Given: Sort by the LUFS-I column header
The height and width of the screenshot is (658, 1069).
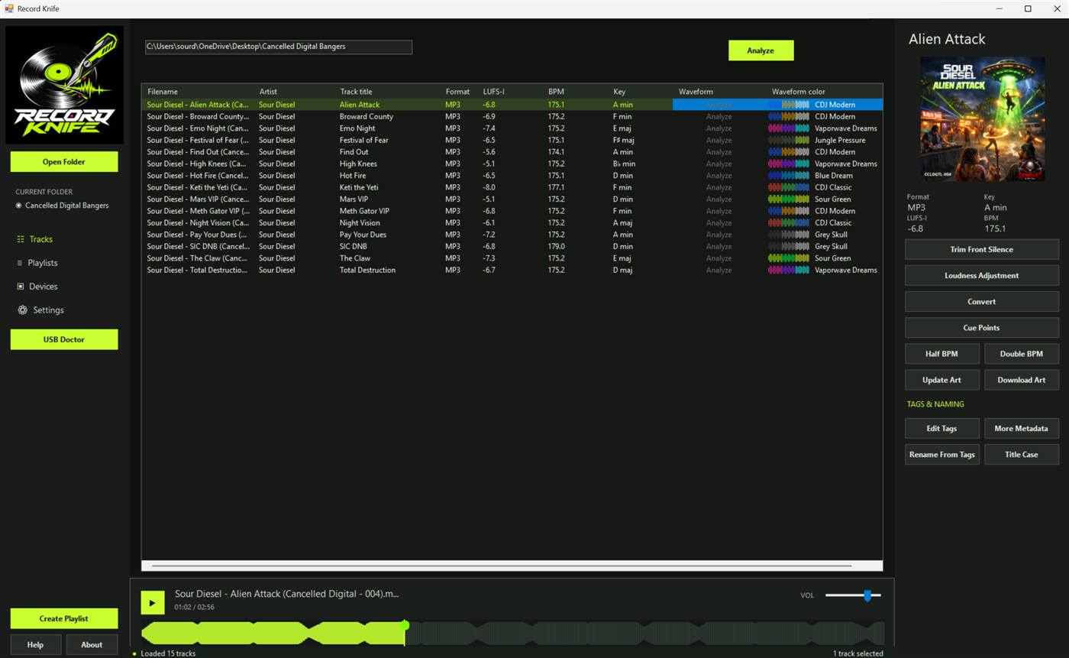Looking at the screenshot, I should tap(493, 92).
